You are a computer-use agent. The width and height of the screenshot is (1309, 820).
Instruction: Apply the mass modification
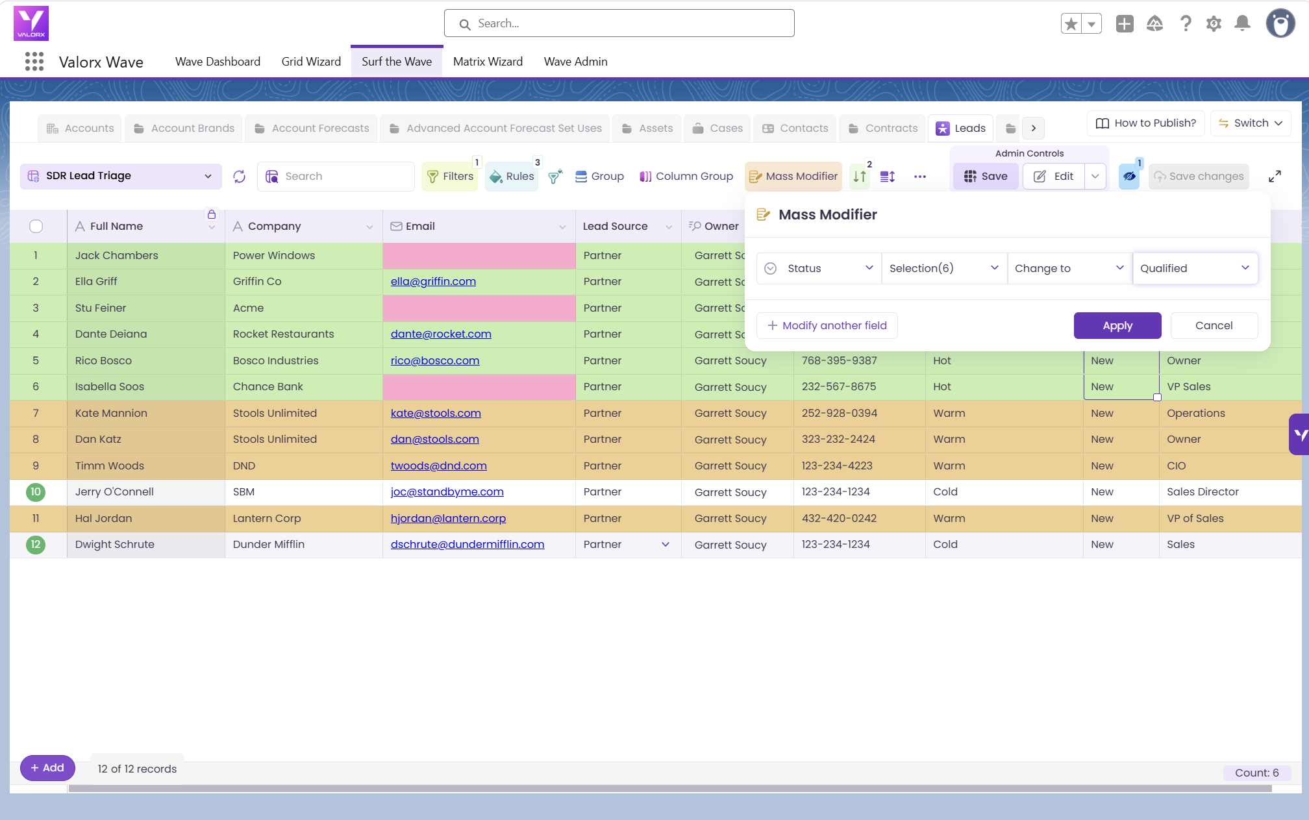(1117, 326)
